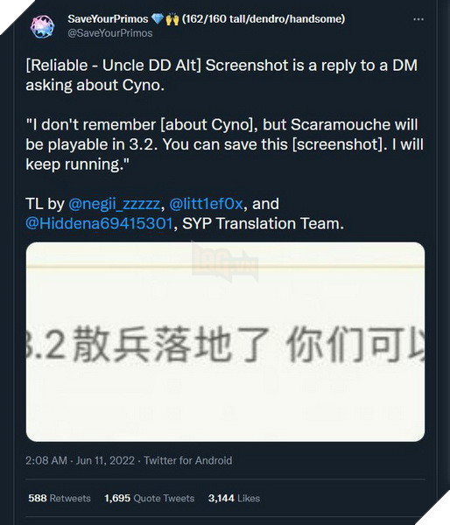Open the SaveYourPrimos display name
Image resolution: width=450 pixels, height=525 pixels.
tap(108, 19)
